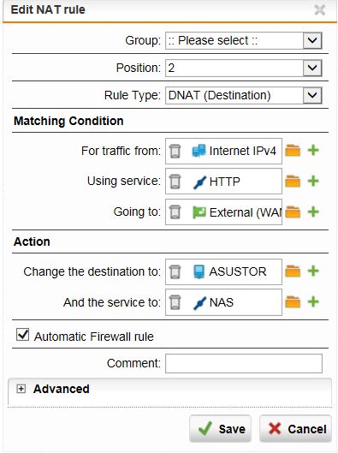The height and width of the screenshot is (453, 338).
Task: Browse services folder next to HTTP
Action: click(293, 182)
